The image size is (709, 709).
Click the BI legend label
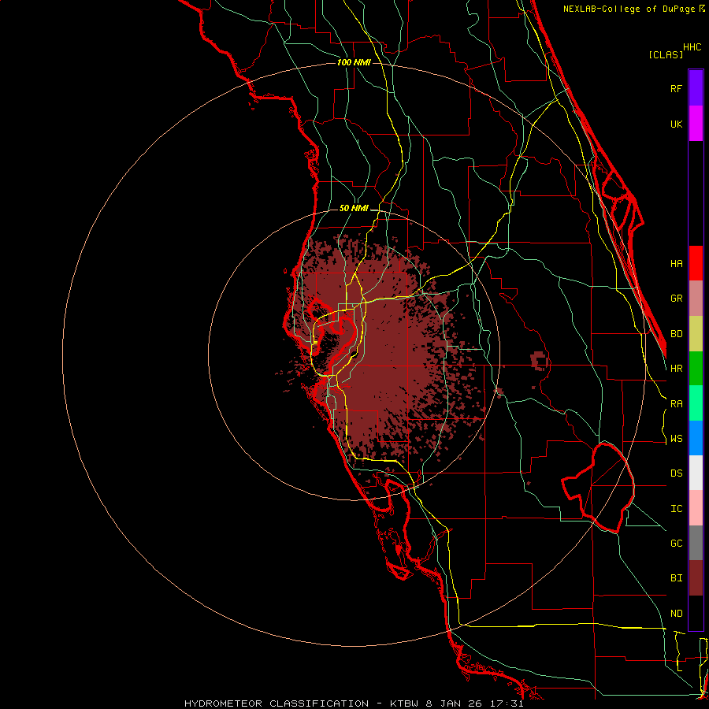(676, 578)
